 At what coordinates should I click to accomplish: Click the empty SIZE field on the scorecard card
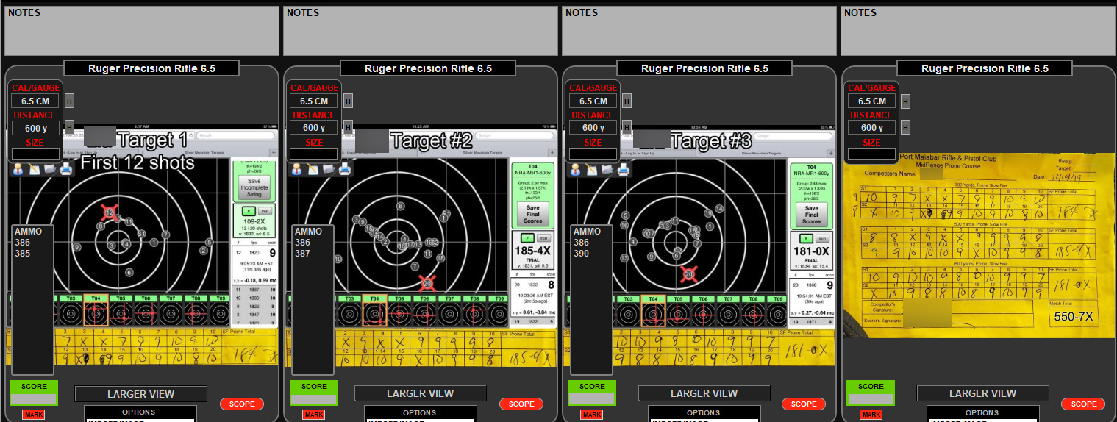[871, 154]
